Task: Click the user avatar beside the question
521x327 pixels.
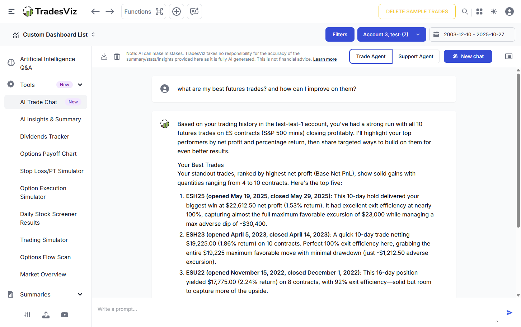Action: point(165,89)
